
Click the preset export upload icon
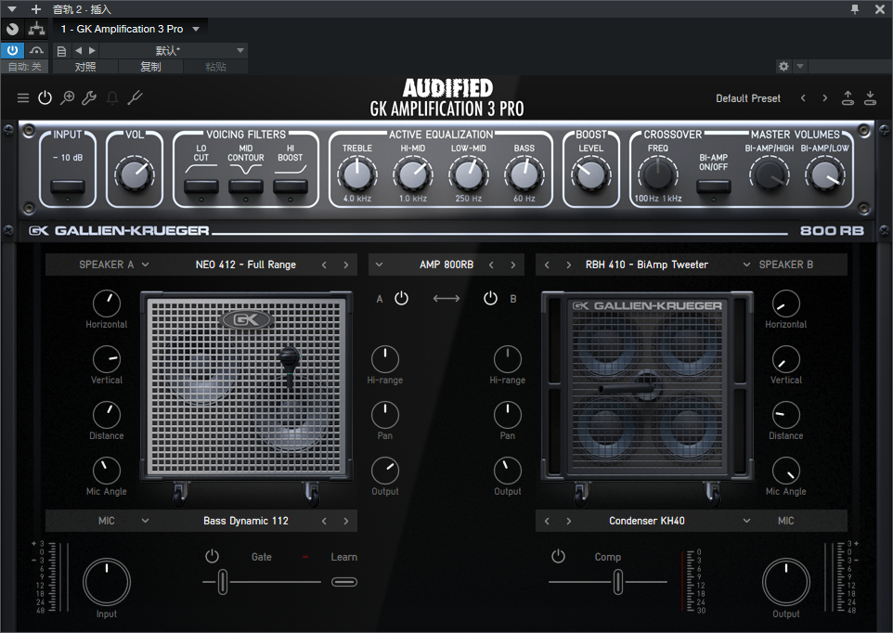click(x=848, y=97)
